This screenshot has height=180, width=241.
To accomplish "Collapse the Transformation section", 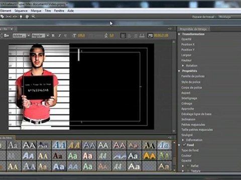I will coord(179,34).
